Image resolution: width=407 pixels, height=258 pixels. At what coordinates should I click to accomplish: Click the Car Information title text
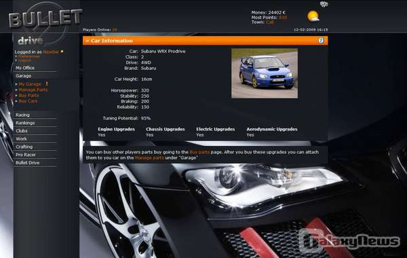[x=112, y=41]
